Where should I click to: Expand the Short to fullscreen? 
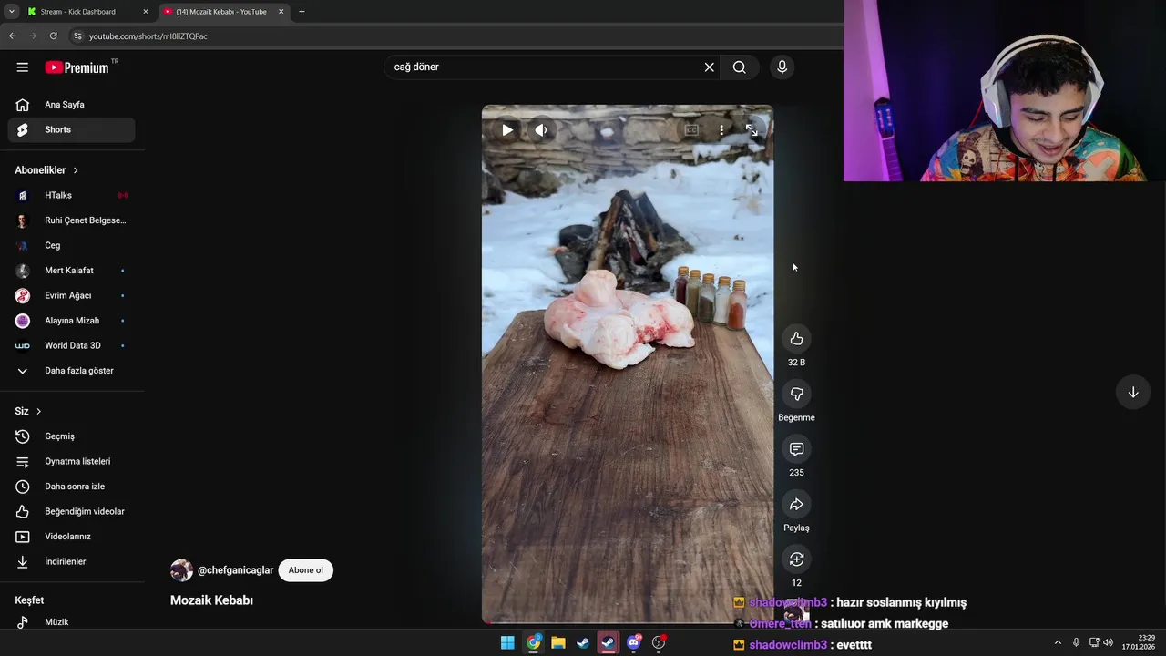tap(752, 130)
